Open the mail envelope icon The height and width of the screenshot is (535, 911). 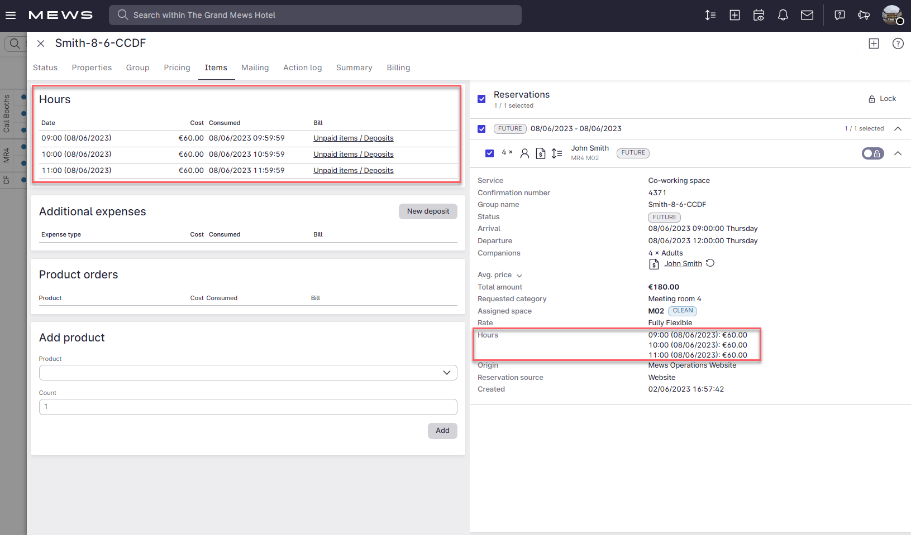click(807, 15)
